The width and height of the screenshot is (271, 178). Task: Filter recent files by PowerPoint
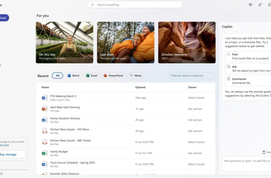[x=113, y=76]
